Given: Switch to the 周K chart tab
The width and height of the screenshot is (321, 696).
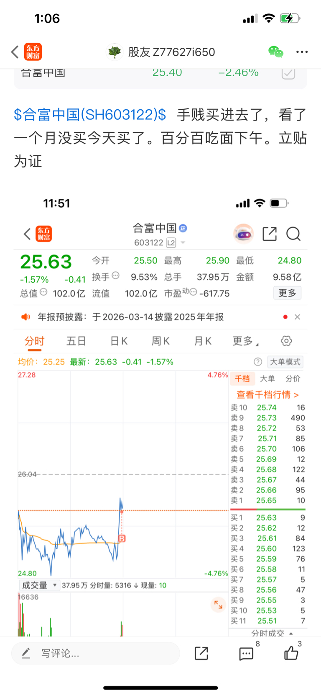Looking at the screenshot, I should (x=160, y=341).
